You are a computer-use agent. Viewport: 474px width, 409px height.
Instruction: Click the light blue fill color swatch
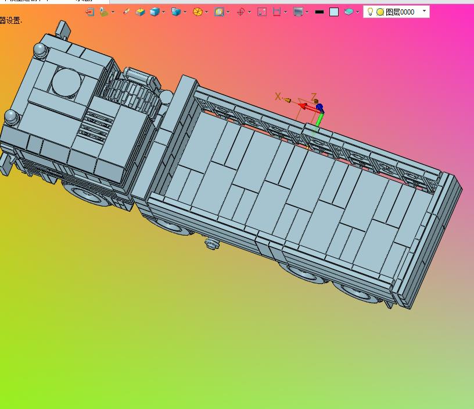(x=334, y=12)
